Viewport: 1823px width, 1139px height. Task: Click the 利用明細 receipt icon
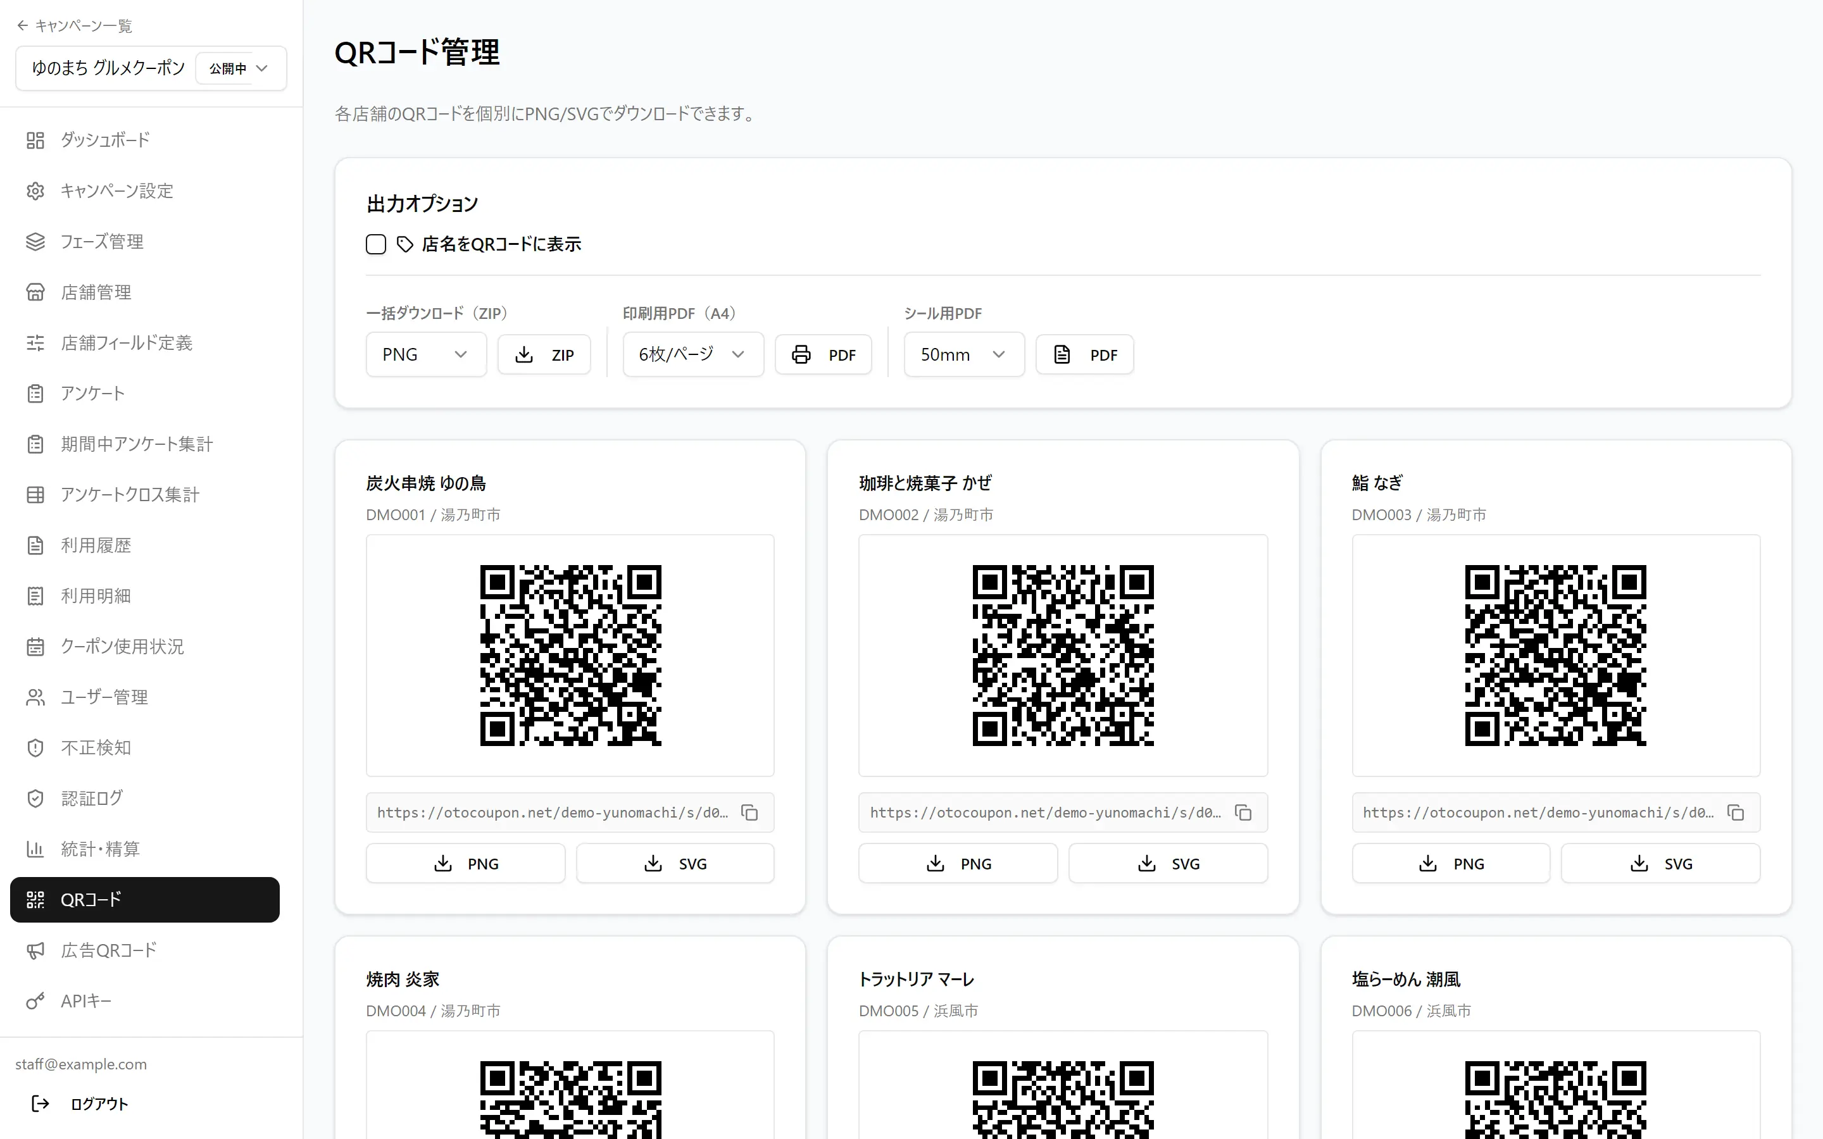tap(35, 596)
